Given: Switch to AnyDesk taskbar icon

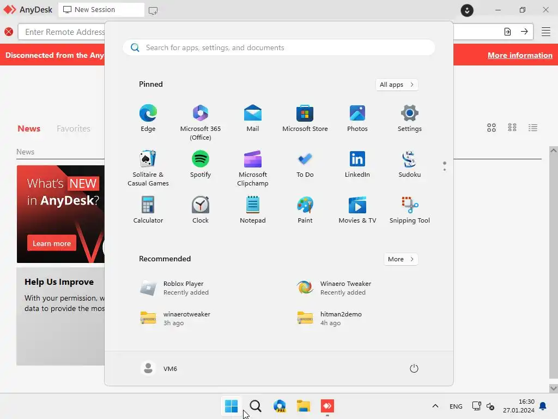Looking at the screenshot, I should coord(327,406).
